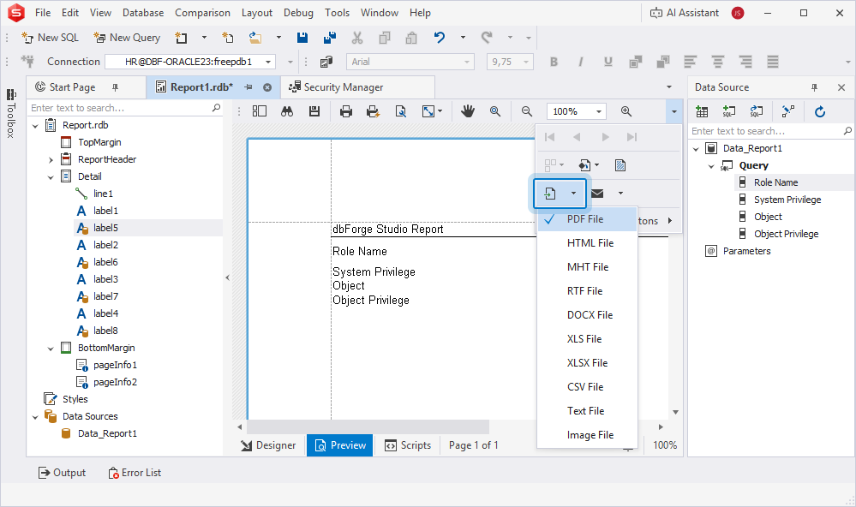Toggle align text left
Screen dimensions: 856x507
691,62
